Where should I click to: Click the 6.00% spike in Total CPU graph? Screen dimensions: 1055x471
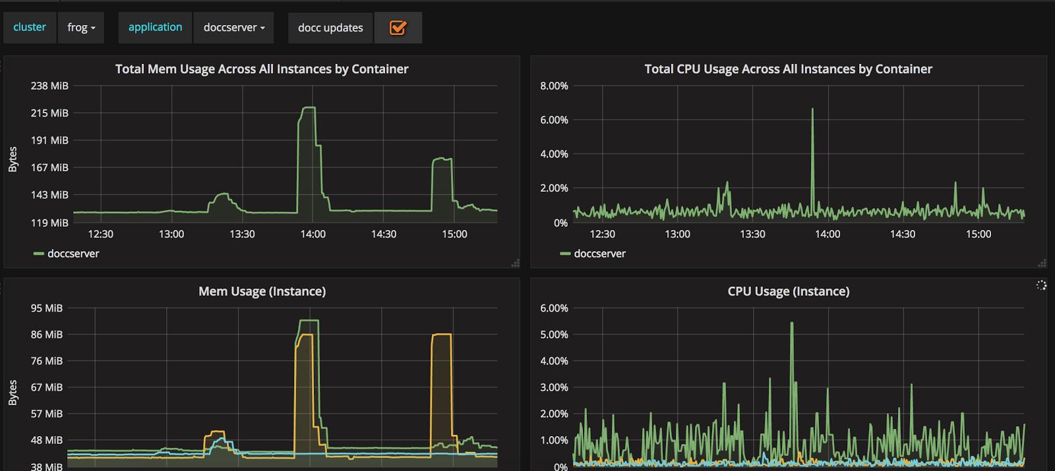(812, 109)
